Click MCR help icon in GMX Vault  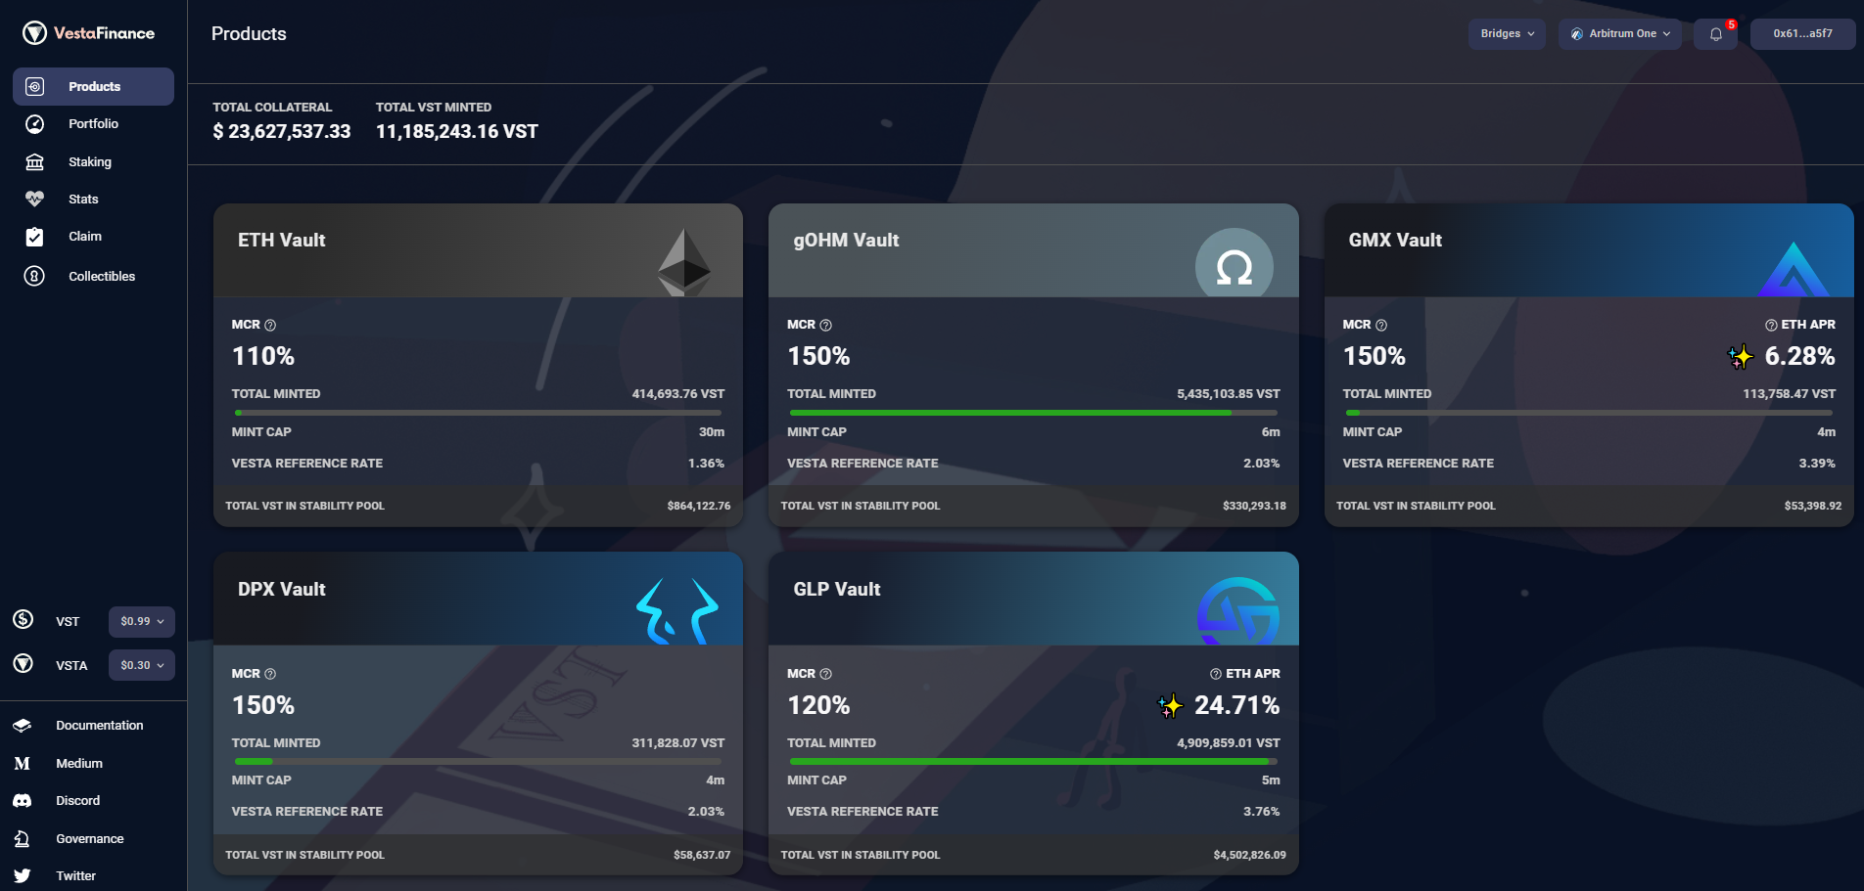coord(1381,325)
